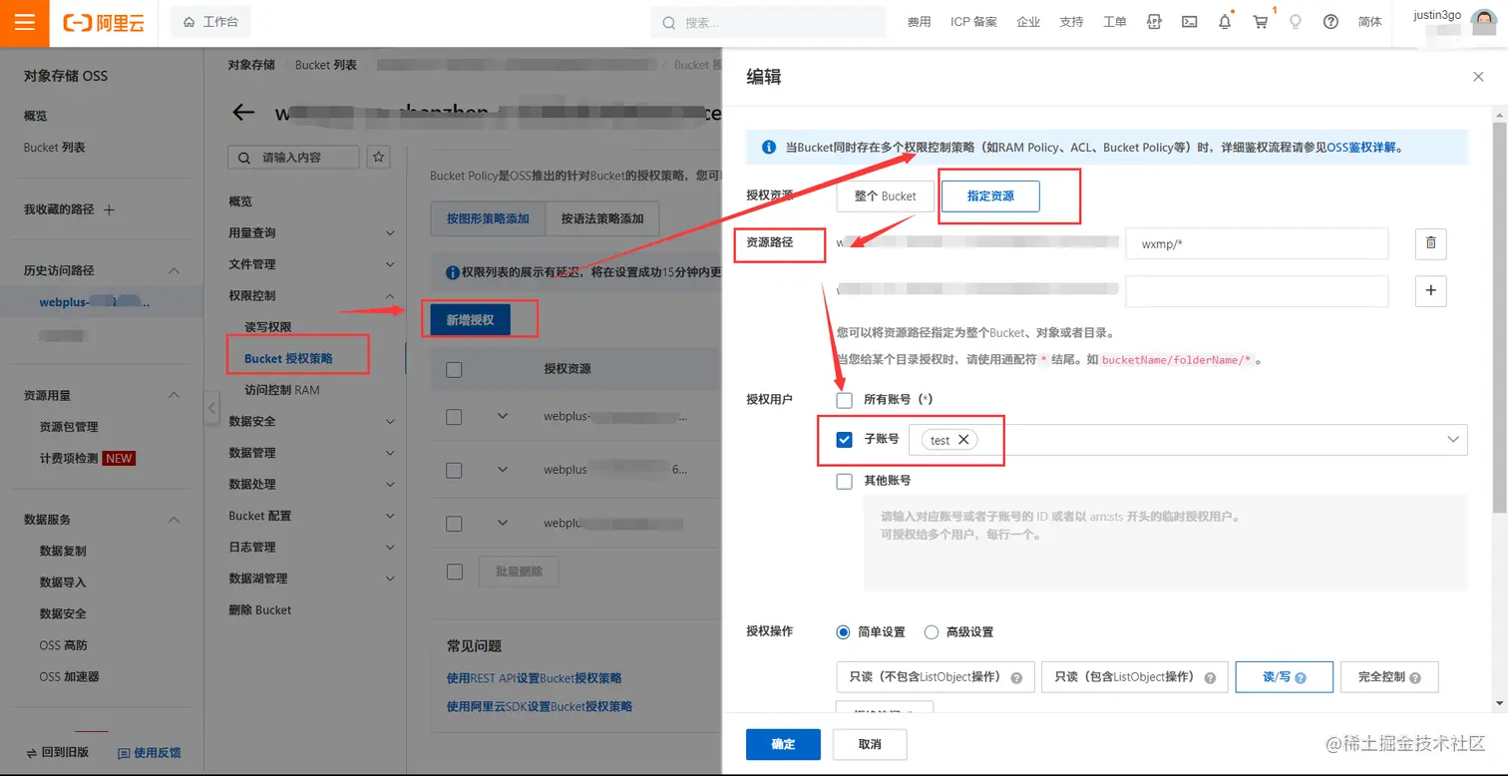Switch to 按图形策略添加 tab
This screenshot has width=1508, height=776.
click(488, 218)
